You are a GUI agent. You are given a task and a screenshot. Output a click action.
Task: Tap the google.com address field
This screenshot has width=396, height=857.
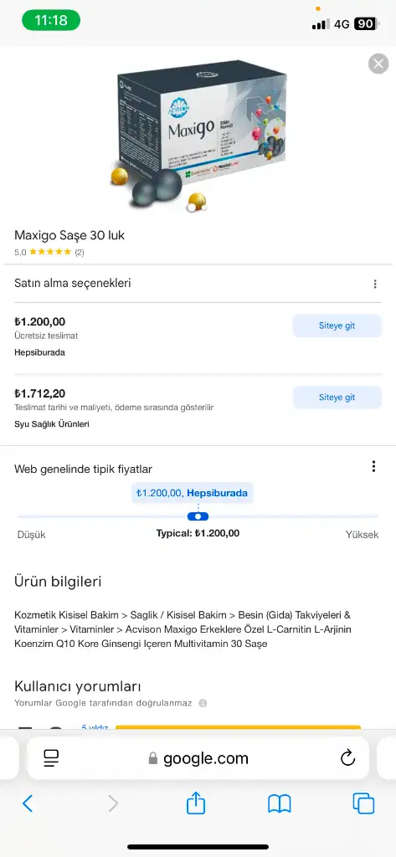(198, 757)
